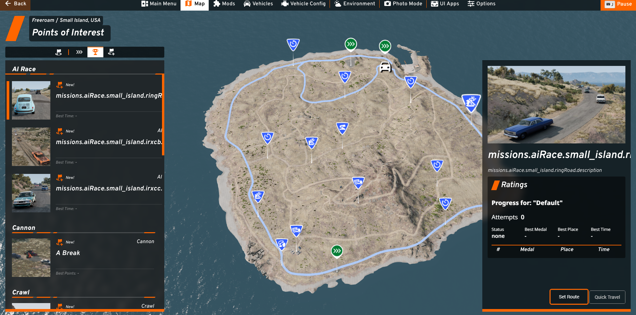Screen dimensions: 636x315
Task: Click the orange rally car dirt-road thumbnail
Action: tap(31, 147)
